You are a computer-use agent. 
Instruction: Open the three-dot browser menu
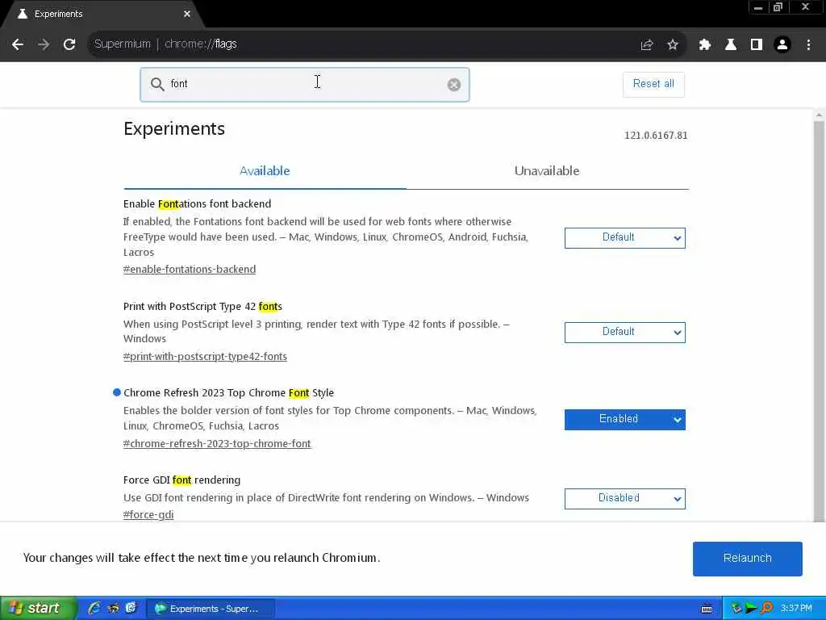click(808, 44)
